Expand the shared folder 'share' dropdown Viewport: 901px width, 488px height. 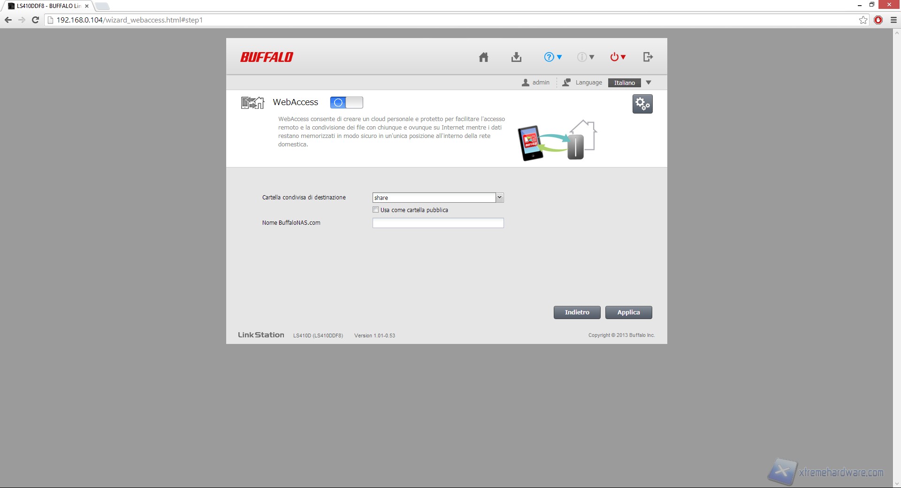pos(499,198)
